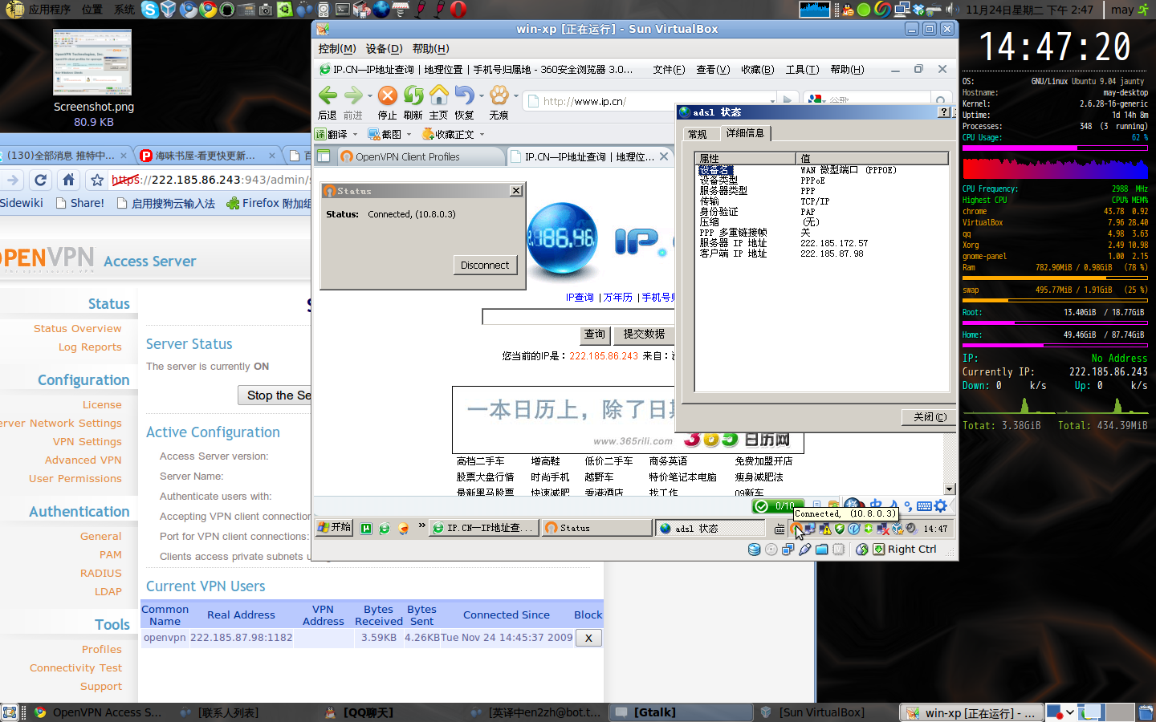Screen dimensions: 1156x722
Task: Open the Skype launcher in top panel
Action: pyautogui.click(x=149, y=10)
